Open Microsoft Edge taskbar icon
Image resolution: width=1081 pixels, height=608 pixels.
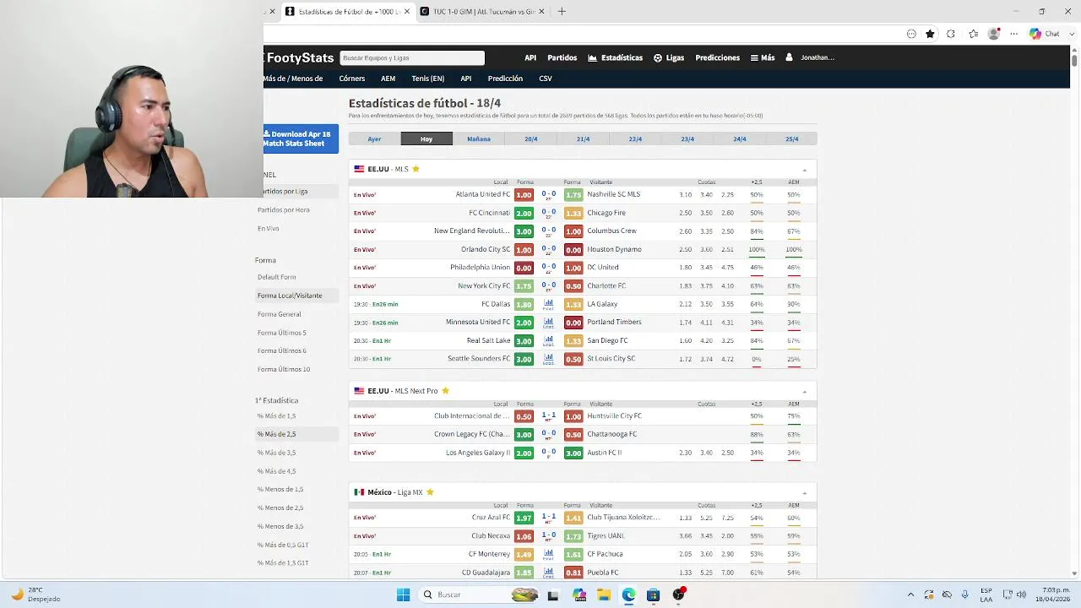[628, 594]
